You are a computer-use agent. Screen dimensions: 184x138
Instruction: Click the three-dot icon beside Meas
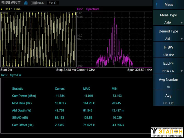(157, 4)
